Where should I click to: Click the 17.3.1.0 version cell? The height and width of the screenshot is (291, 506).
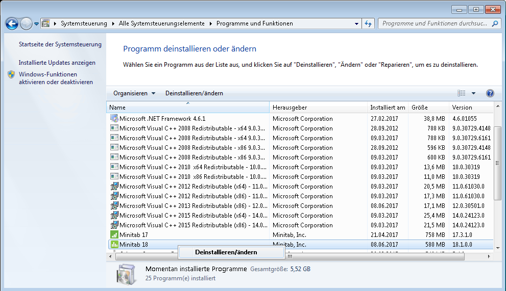pos(462,234)
